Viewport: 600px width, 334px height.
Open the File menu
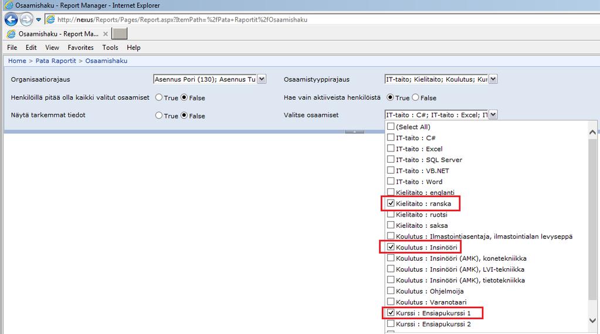pyautogui.click(x=12, y=48)
